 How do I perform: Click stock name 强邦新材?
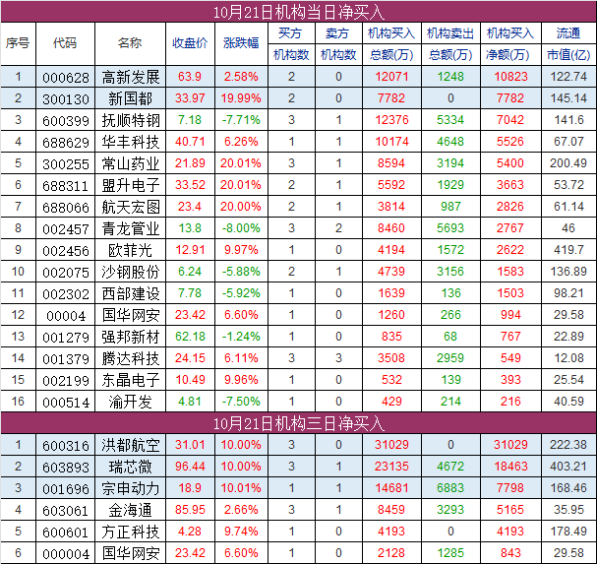tap(130, 338)
